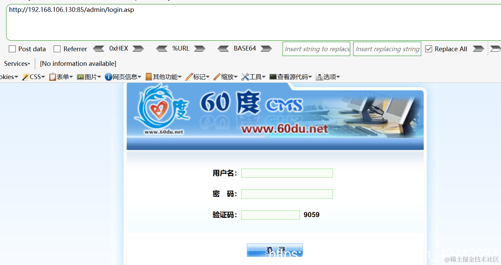Screen dimensions: 501x265
Task: Open the 标记 (Outline) menu
Action: 197,77
